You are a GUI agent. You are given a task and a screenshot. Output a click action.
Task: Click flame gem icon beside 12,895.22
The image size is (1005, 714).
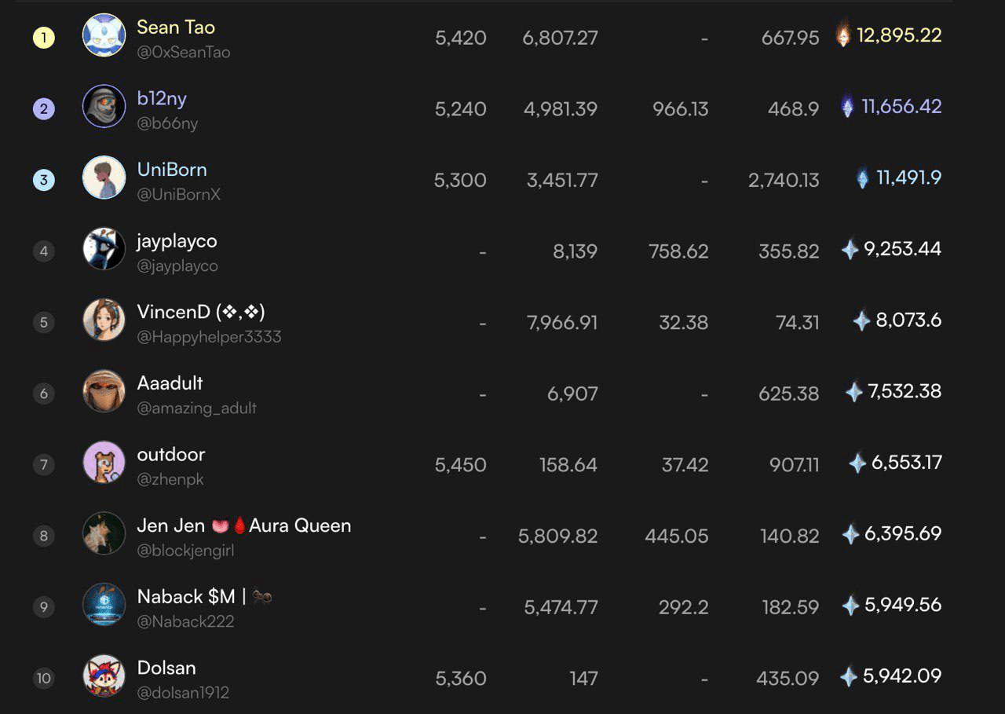[843, 33]
